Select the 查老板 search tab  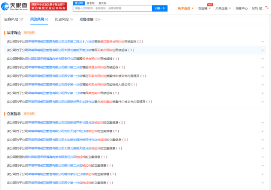[x=91, y=3]
